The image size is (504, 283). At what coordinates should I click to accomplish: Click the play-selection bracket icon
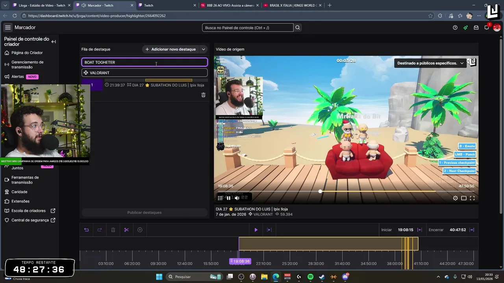tap(269, 230)
